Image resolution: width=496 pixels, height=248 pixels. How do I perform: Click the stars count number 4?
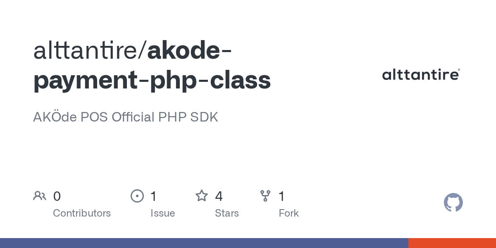click(x=219, y=196)
